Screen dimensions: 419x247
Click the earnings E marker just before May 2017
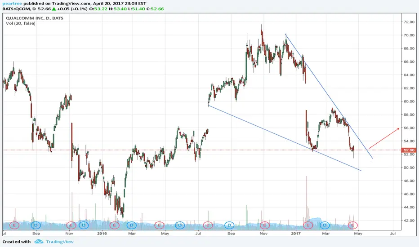coord(353,225)
